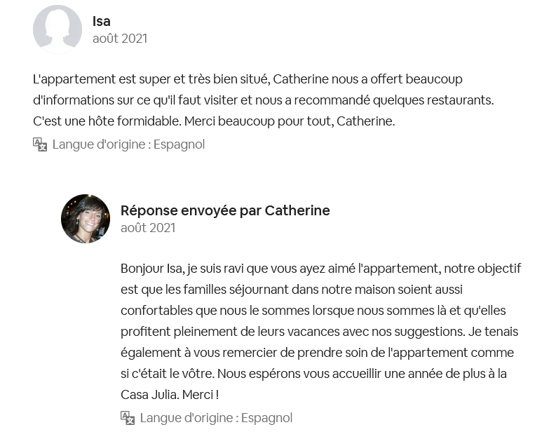542x439 pixels.
Task: Click translate icon under Catherine's reply
Action: click(x=128, y=418)
